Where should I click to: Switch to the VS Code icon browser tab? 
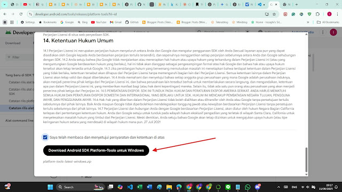(261, 4)
